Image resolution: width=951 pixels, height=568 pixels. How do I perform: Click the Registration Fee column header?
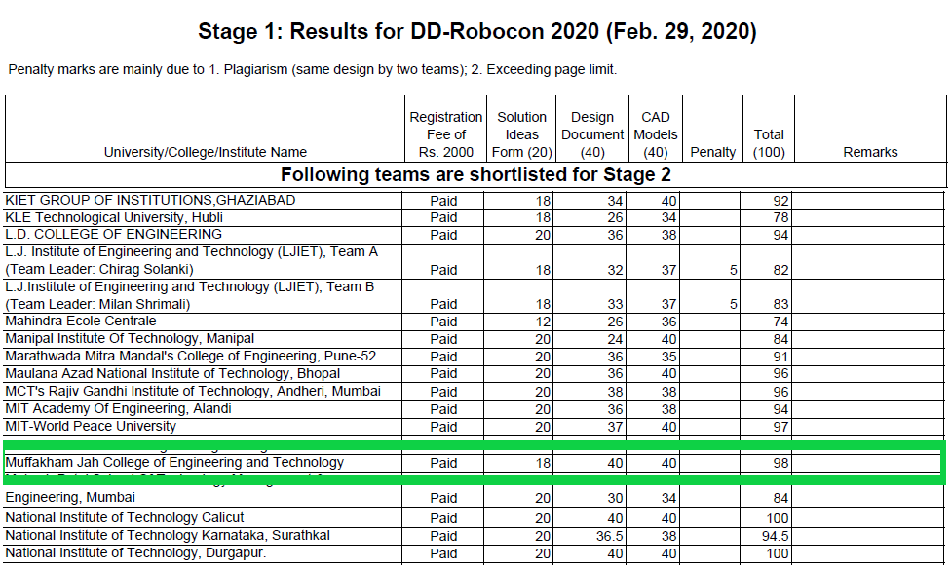point(445,134)
